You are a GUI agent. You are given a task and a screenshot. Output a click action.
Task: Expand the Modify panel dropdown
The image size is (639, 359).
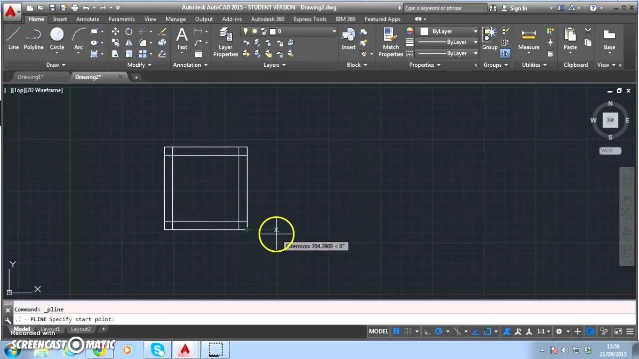[139, 65]
